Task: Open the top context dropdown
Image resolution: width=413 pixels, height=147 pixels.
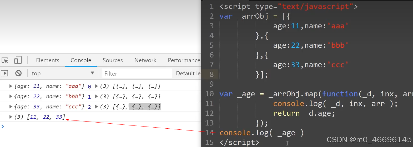Action: click(x=63, y=73)
